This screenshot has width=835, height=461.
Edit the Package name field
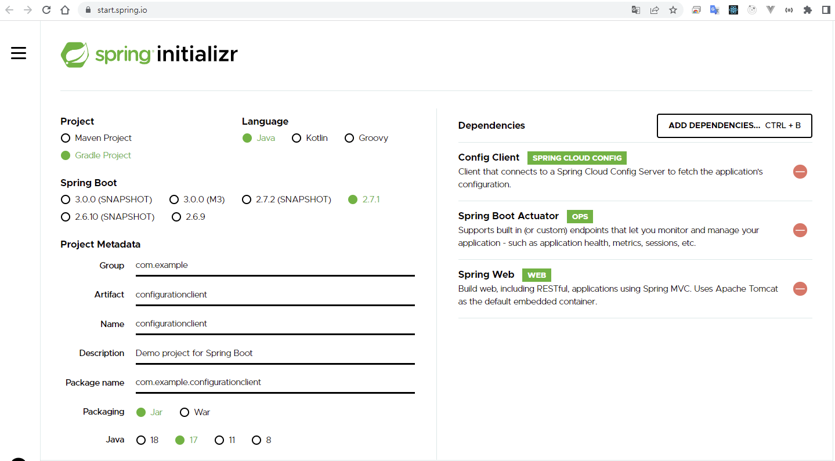pos(275,382)
